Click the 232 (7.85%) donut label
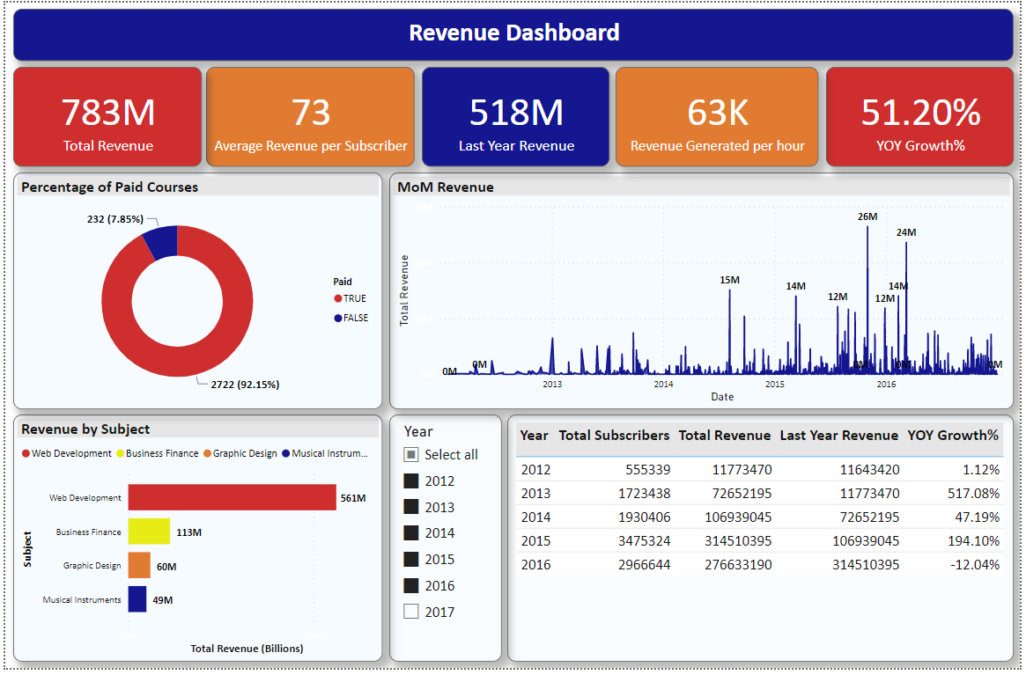Viewport: 1026px width, 675px height. 115,219
